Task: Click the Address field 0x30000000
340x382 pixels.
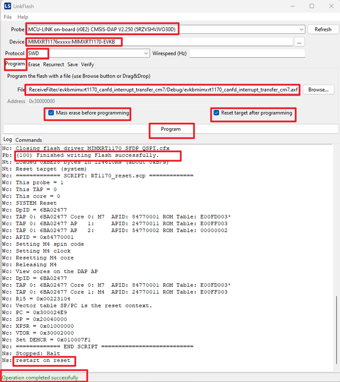Action: (164, 101)
